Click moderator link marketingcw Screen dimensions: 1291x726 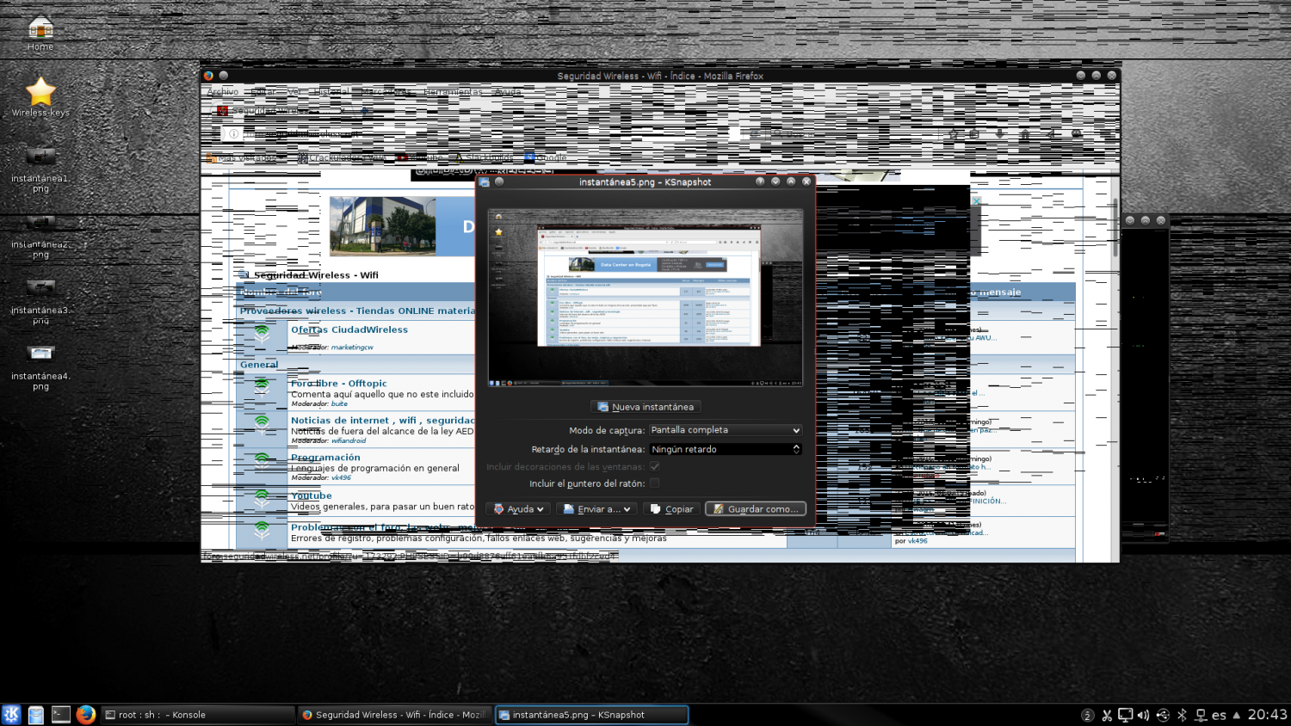352,348
